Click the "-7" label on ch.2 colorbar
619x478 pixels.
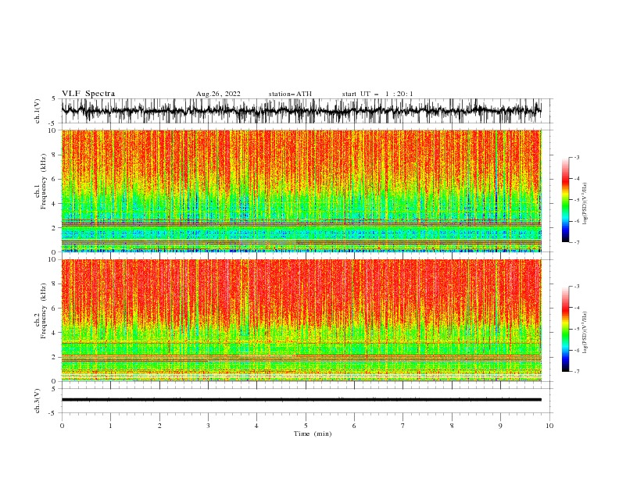[x=576, y=371]
